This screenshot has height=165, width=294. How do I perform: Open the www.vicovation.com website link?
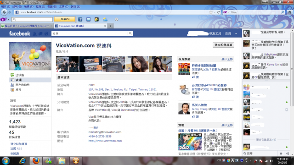(105, 141)
